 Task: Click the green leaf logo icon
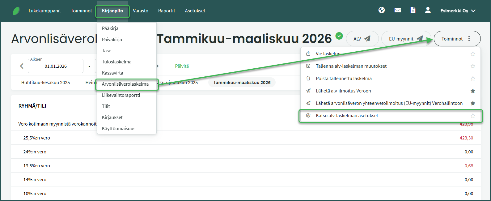[x=16, y=11]
